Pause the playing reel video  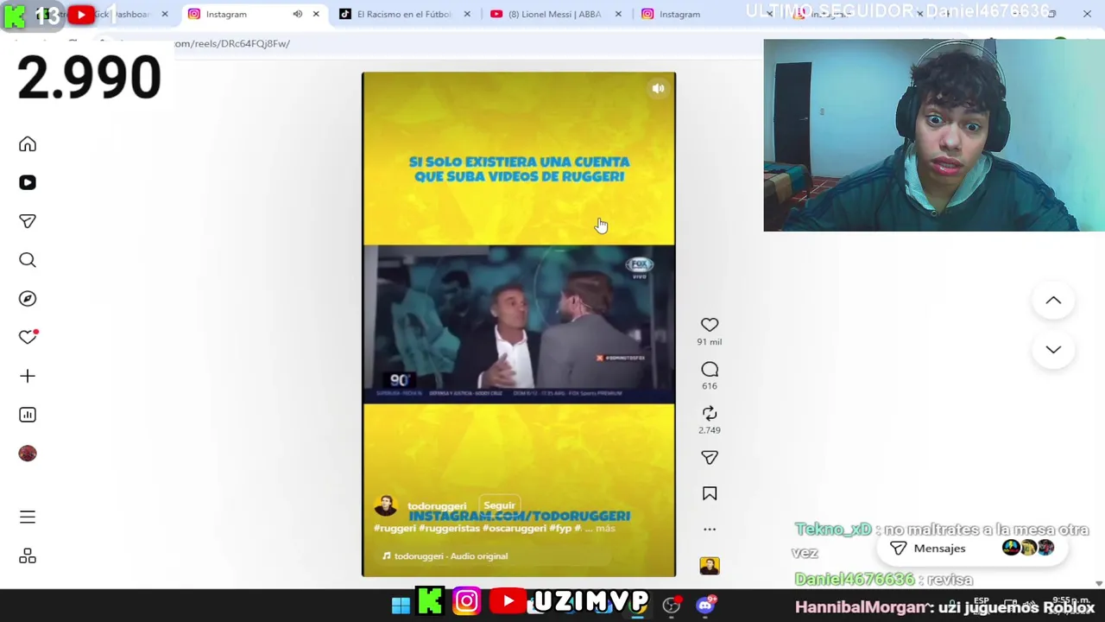pyautogui.click(x=519, y=324)
